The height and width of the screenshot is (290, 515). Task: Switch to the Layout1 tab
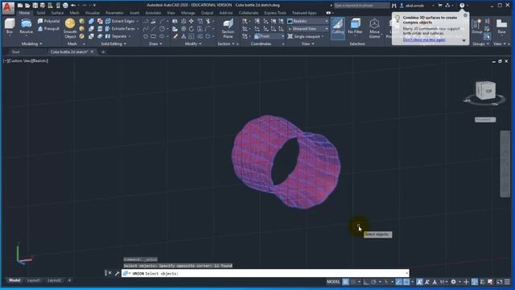tap(34, 280)
